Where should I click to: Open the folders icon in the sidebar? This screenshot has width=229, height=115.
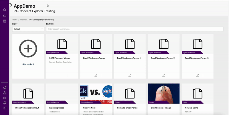(5, 16)
